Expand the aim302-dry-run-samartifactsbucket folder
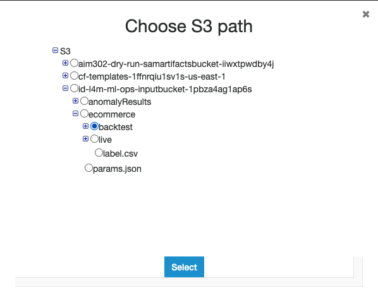378x295 pixels. (65, 63)
